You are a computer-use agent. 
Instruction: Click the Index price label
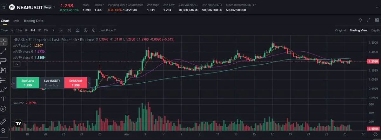click(x=98, y=5)
